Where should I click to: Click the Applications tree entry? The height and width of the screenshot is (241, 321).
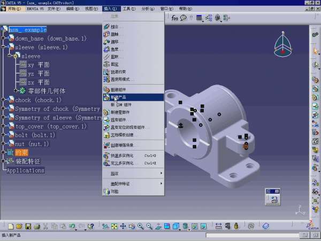click(x=25, y=170)
